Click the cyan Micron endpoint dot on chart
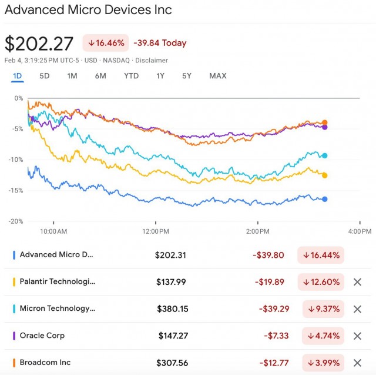The width and height of the screenshot is (376, 375). tap(325, 155)
